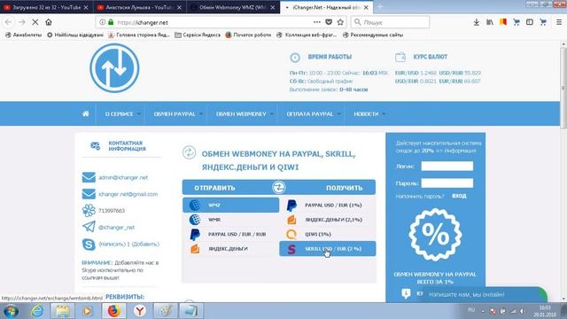Choose QIWI (5%) to receive
The width and height of the screenshot is (567, 319).
pyautogui.click(x=327, y=234)
